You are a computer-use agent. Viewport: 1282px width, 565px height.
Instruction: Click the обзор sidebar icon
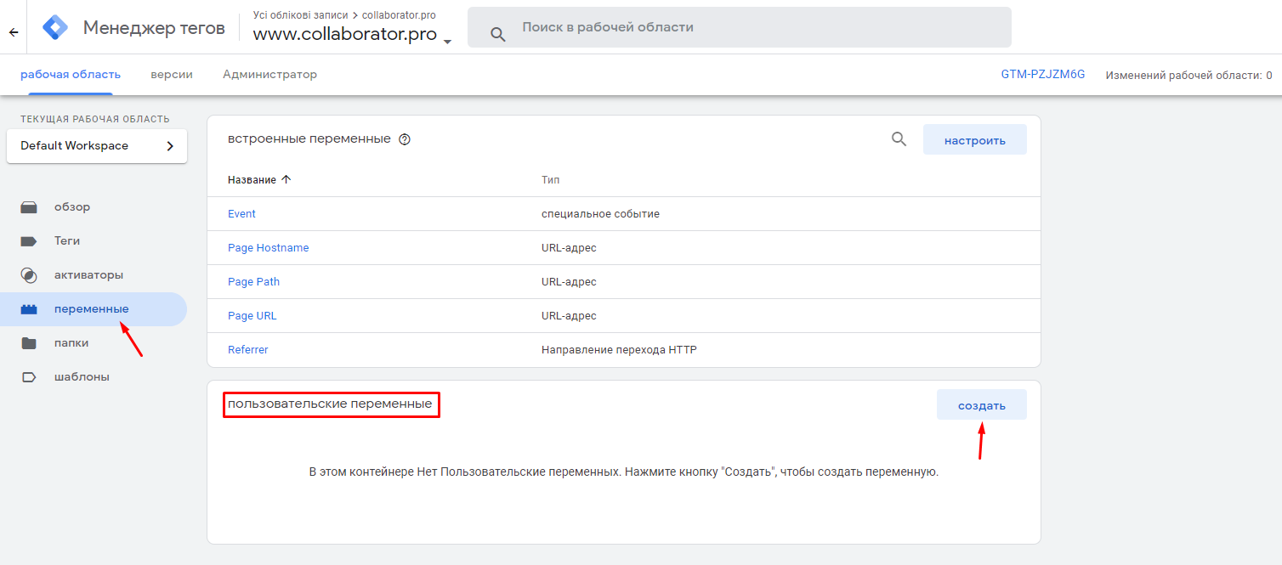(x=29, y=207)
